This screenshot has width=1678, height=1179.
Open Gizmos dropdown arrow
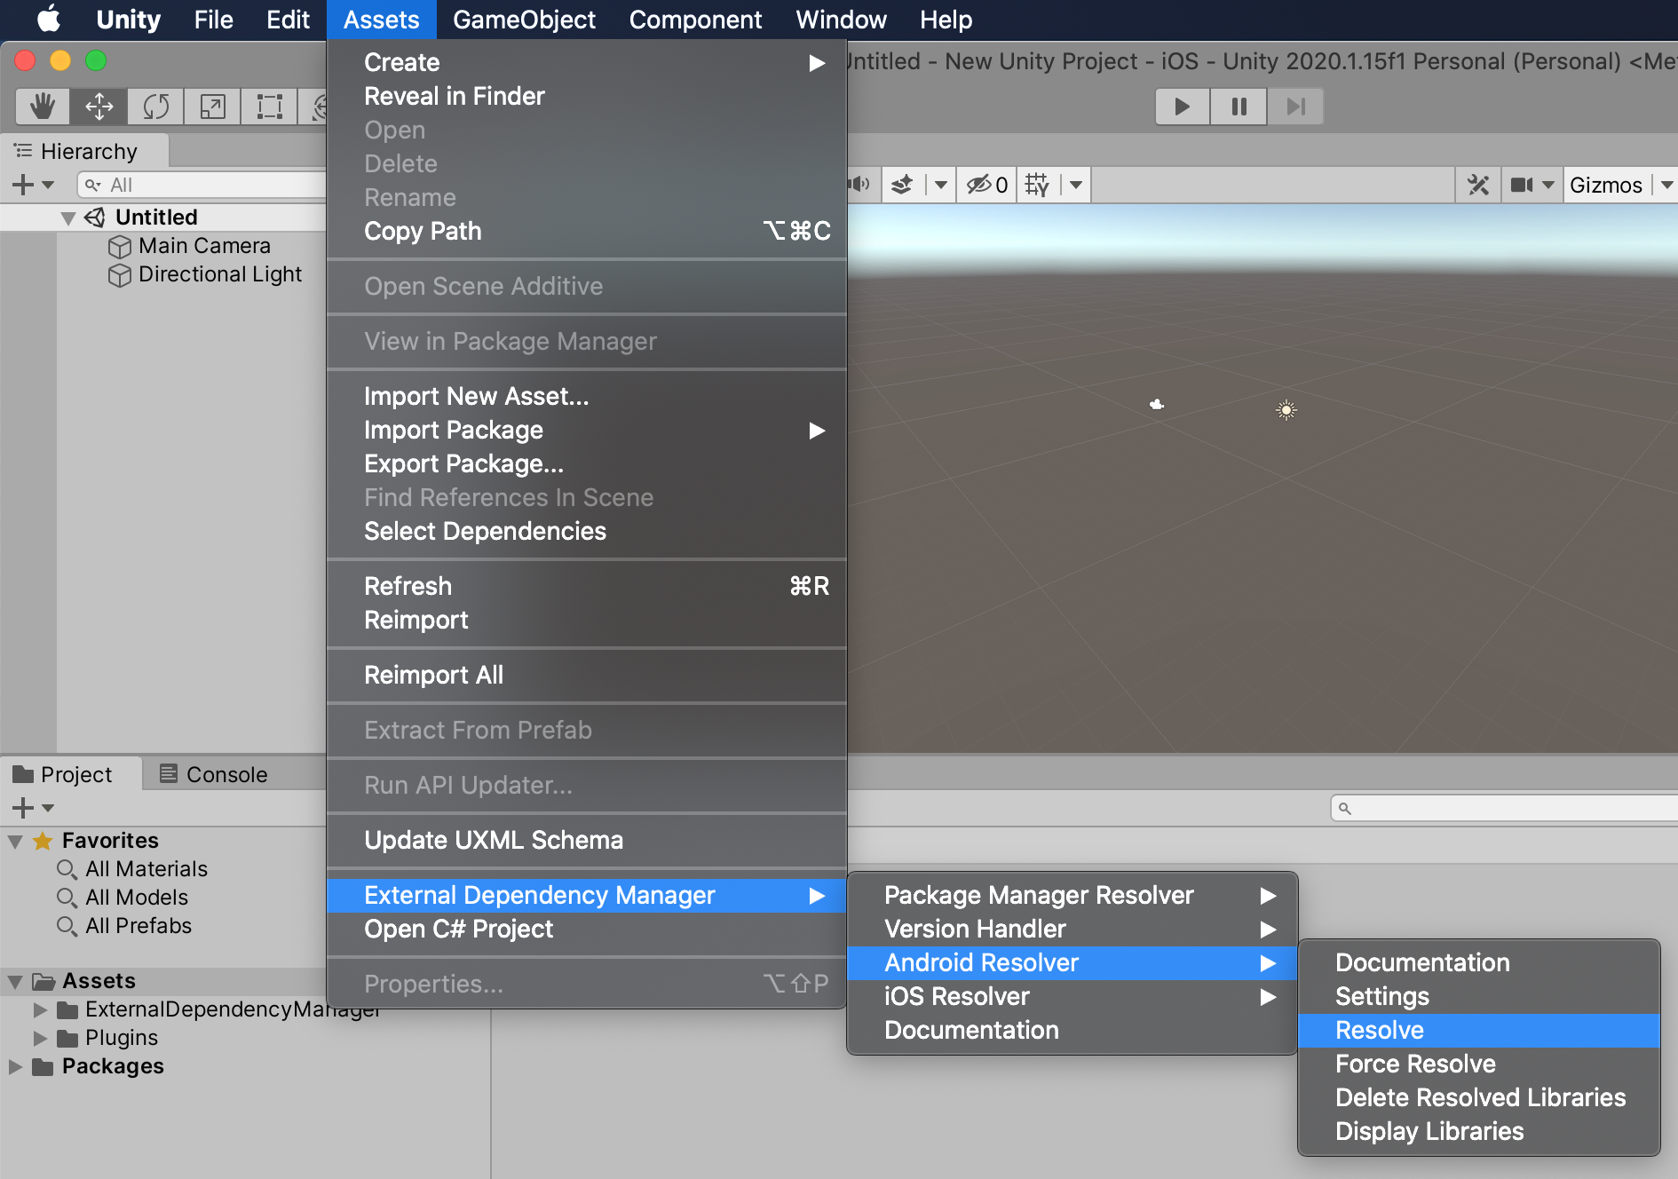pos(1666,185)
